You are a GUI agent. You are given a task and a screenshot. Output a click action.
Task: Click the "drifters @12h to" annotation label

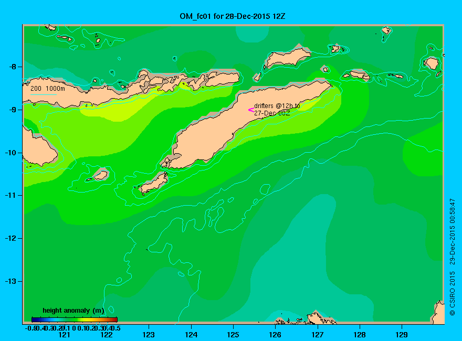277,106
